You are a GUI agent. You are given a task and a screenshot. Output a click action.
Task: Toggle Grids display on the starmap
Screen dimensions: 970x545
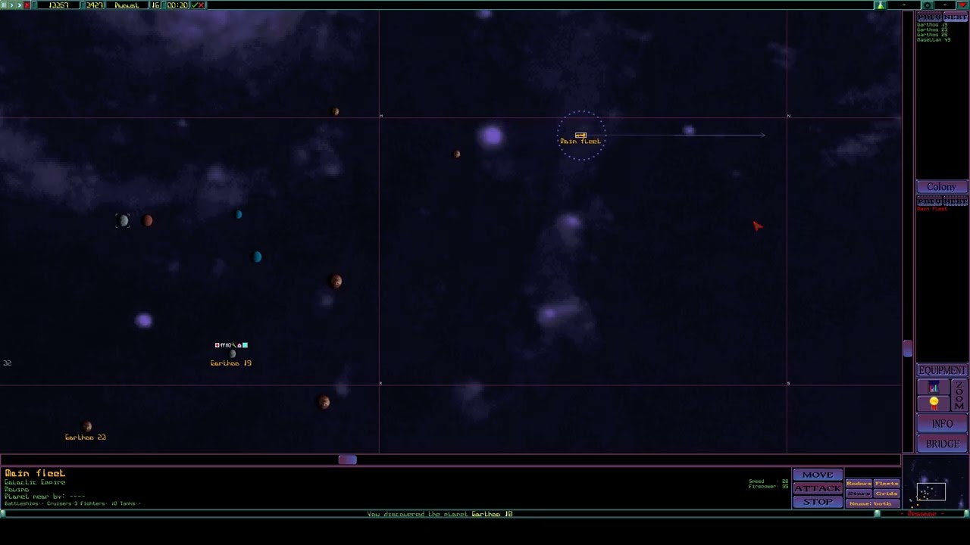click(887, 494)
